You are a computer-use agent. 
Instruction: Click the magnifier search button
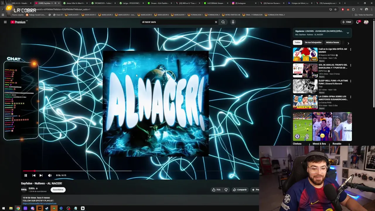click(223, 22)
